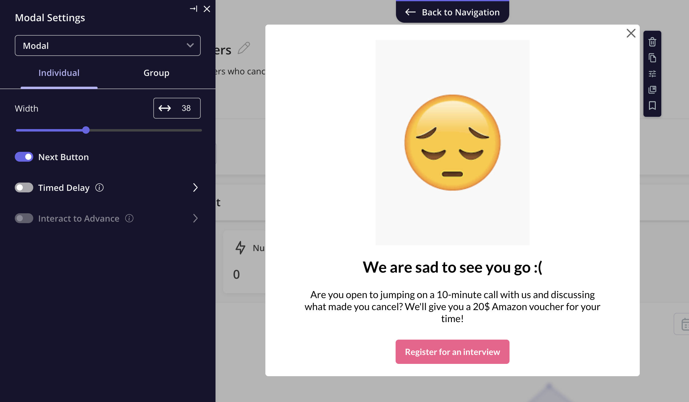Screen dimensions: 689x402
Task: Click the filter/settings icon in the right sidebar
Action: click(x=652, y=74)
